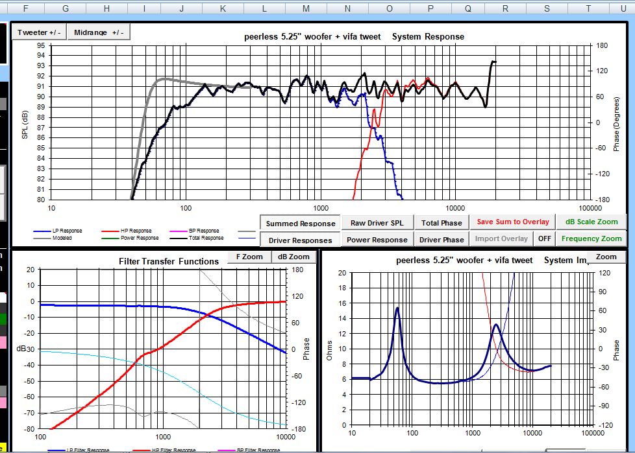This screenshot has width=635, height=453.
Task: Click dB Zoom on the filter chart
Action: (x=293, y=257)
